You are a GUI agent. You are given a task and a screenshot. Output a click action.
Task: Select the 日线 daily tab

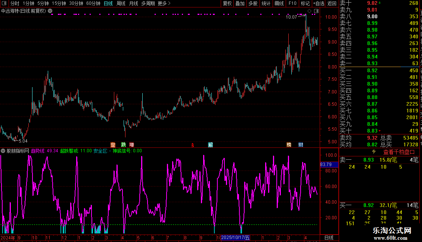108,3
